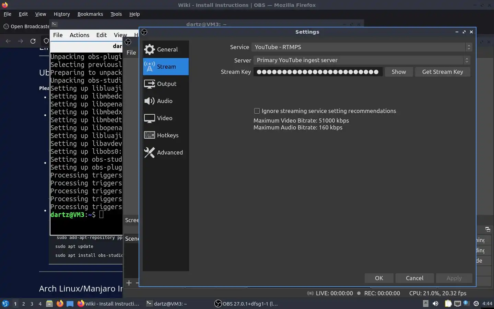This screenshot has height=309, width=494.
Task: Switch to workspace 4
Action: click(40, 304)
